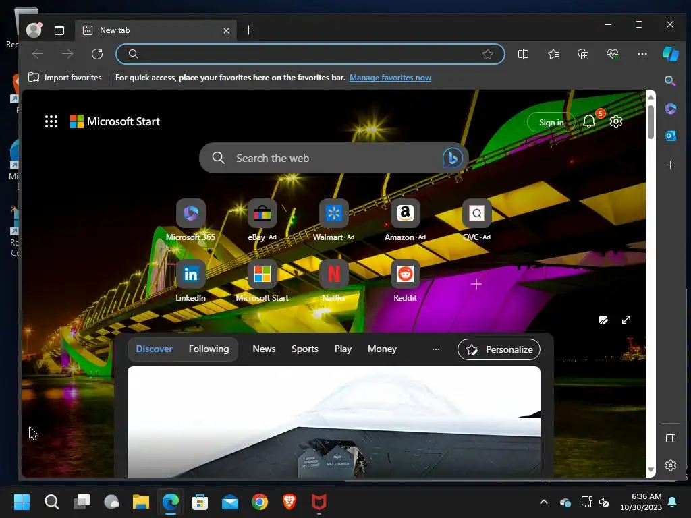691x518 pixels.
Task: Open page settings gear on Microsoft Start
Action: [x=615, y=121]
